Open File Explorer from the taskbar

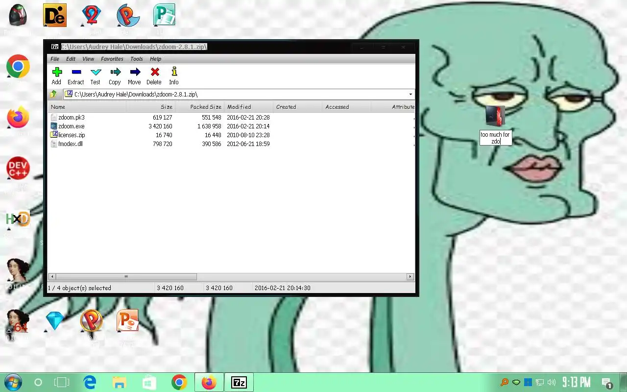click(120, 382)
